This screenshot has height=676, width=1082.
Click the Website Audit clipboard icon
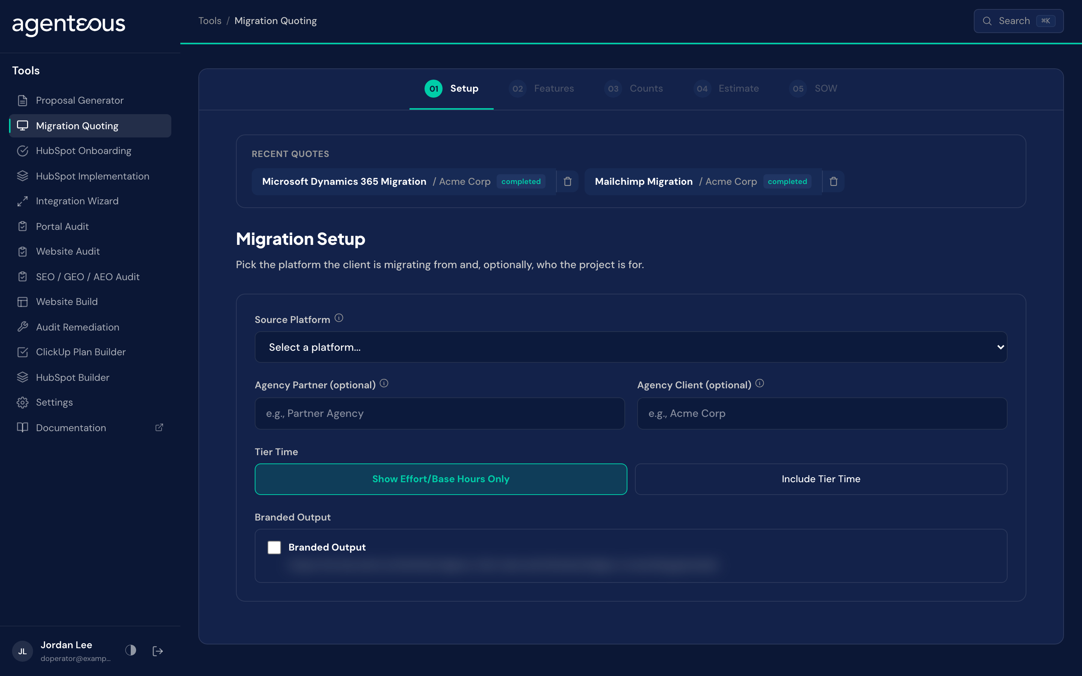pyautogui.click(x=23, y=251)
